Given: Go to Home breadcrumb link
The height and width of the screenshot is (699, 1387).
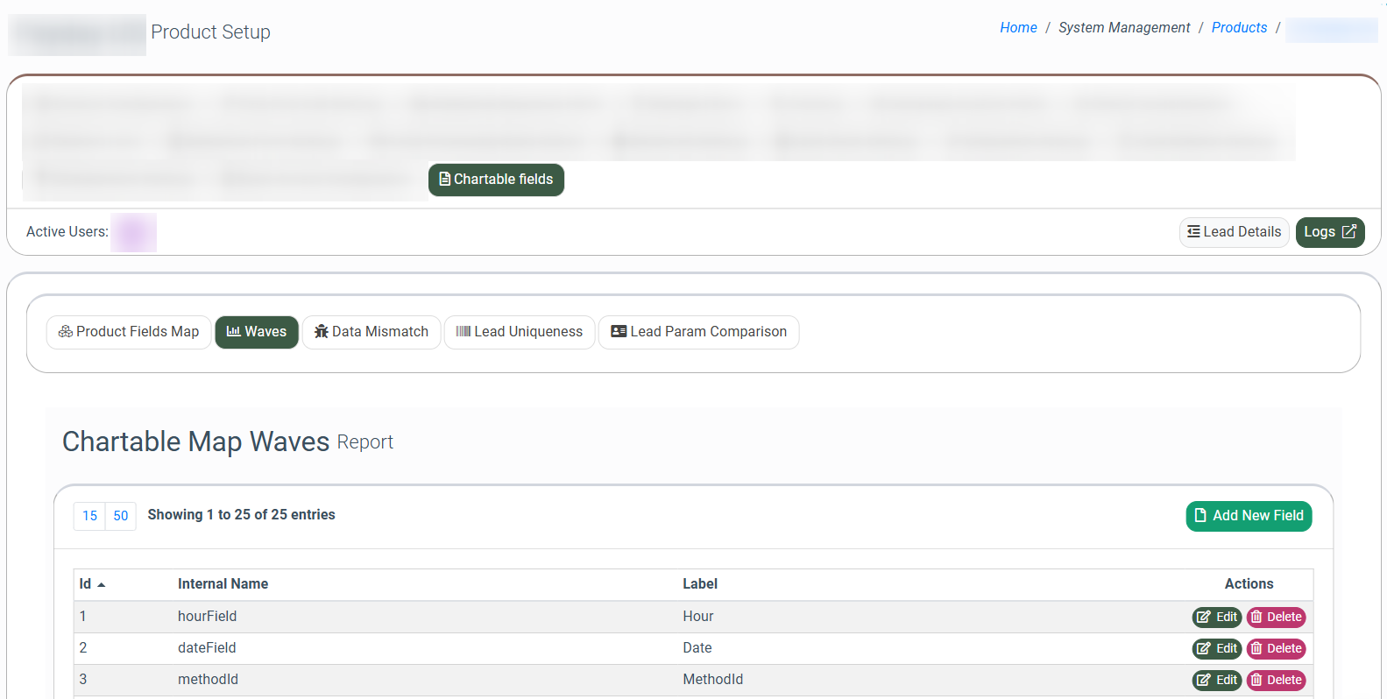Looking at the screenshot, I should tap(1018, 28).
